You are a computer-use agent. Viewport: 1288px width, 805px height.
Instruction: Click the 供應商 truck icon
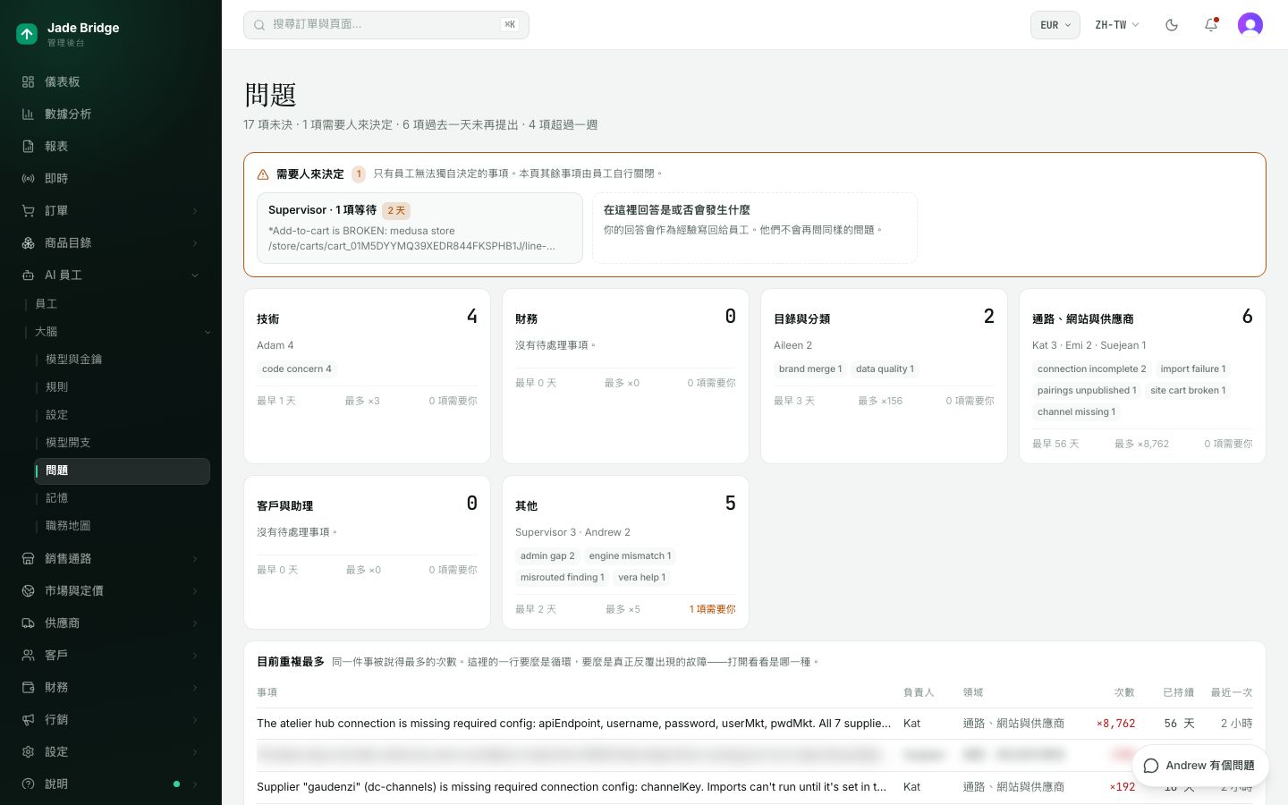coord(28,623)
